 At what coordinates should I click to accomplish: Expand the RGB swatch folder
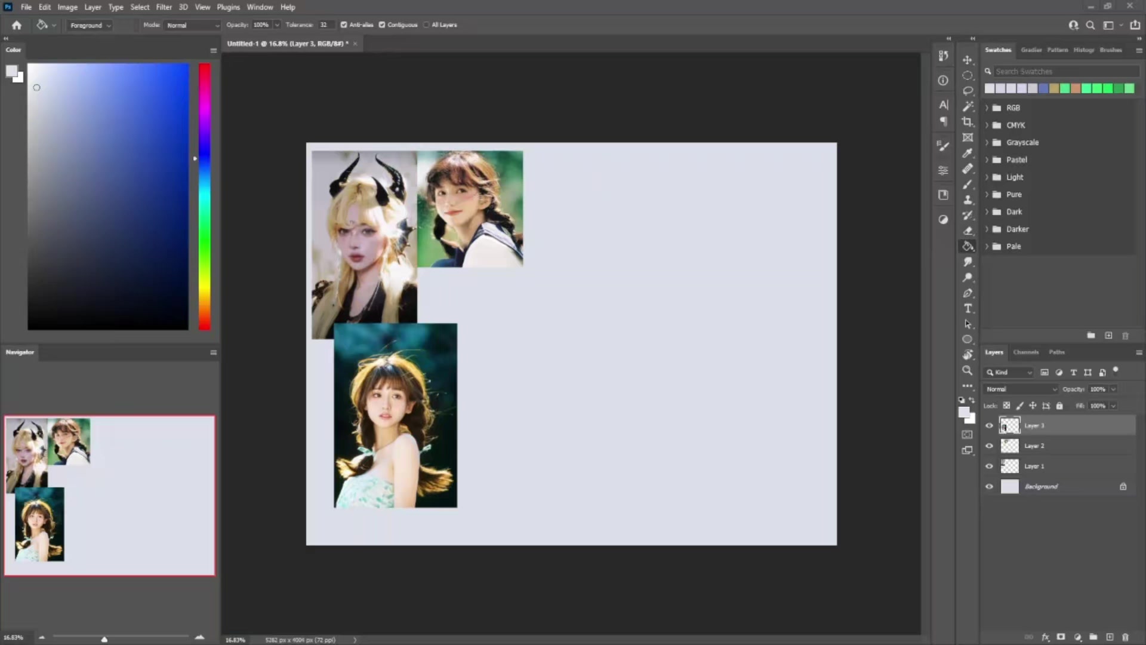point(987,108)
